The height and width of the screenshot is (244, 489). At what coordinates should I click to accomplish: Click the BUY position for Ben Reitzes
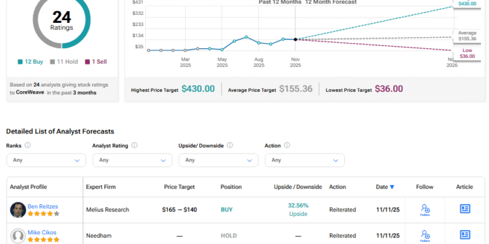[227, 210]
